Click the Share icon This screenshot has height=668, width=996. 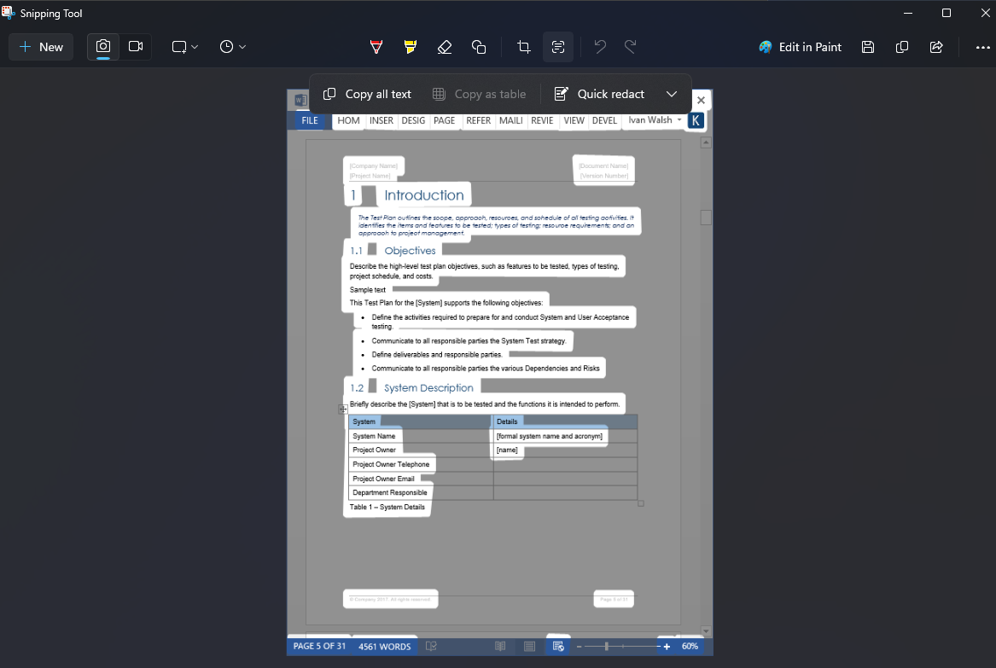tap(936, 47)
